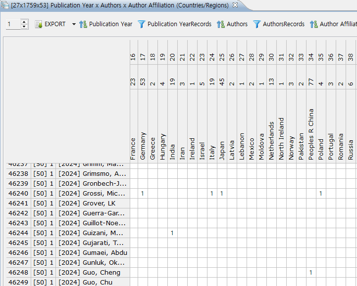Click the Authors sort icon

(x=221, y=24)
